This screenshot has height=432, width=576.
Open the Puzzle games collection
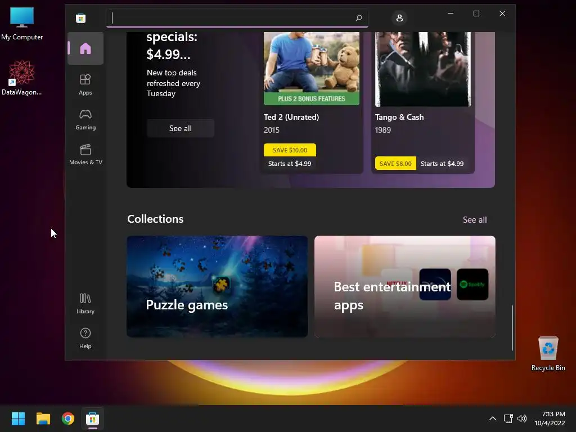(217, 286)
